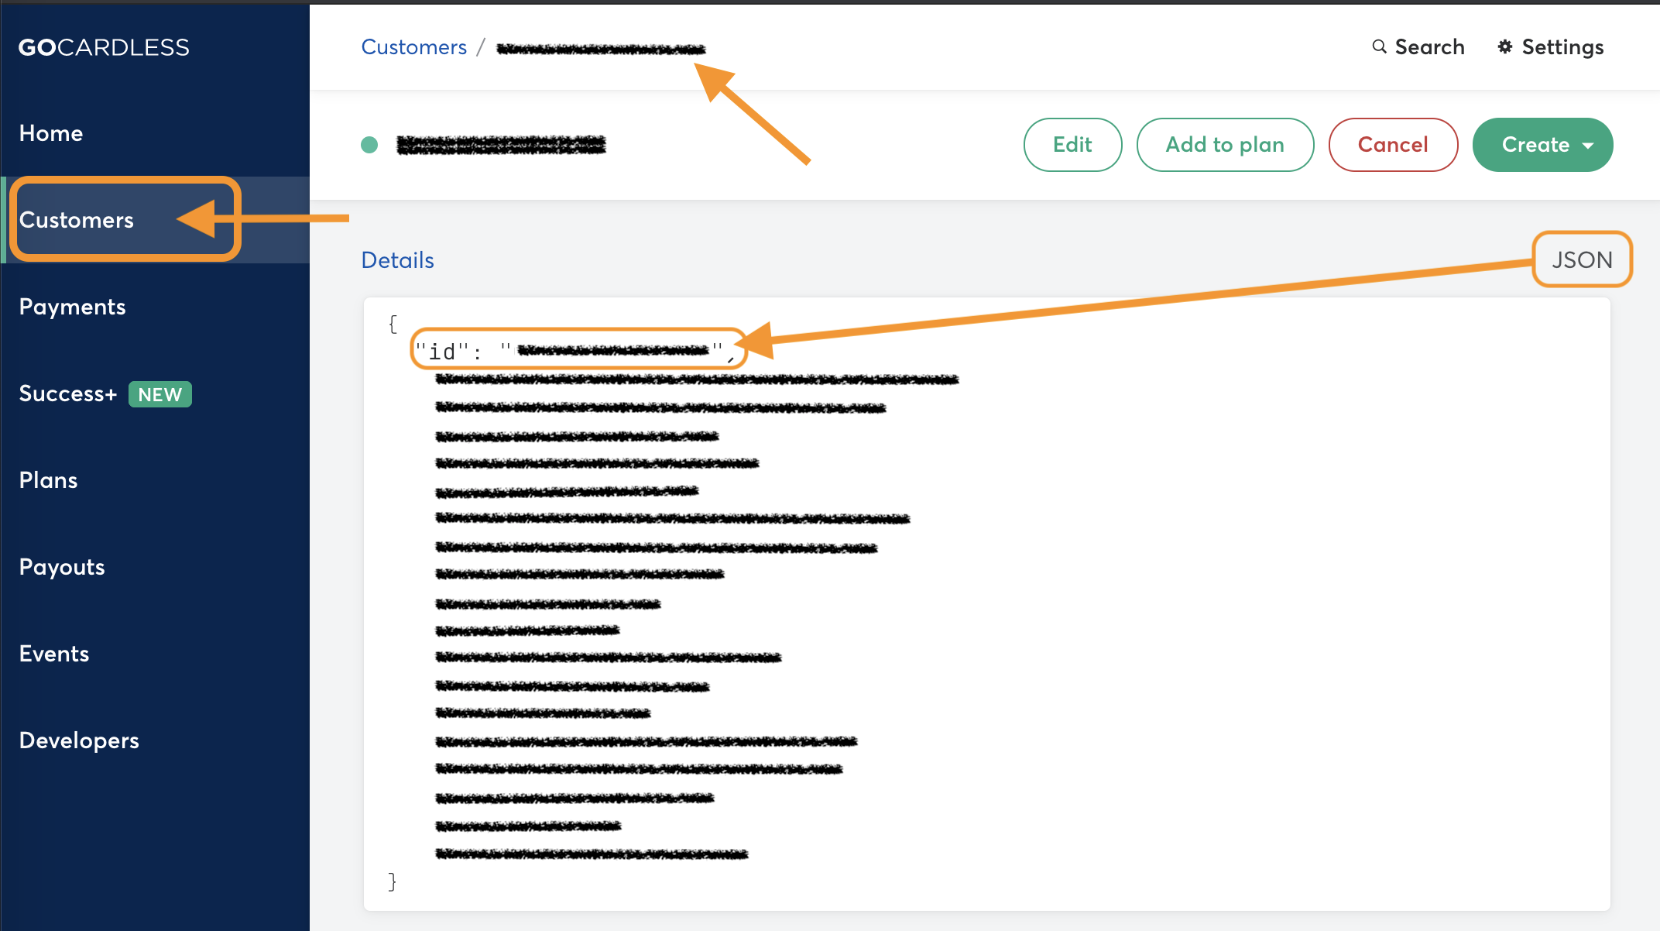Screen dimensions: 1660x931
Task: Open Settings from top bar
Action: pyautogui.click(x=1552, y=46)
